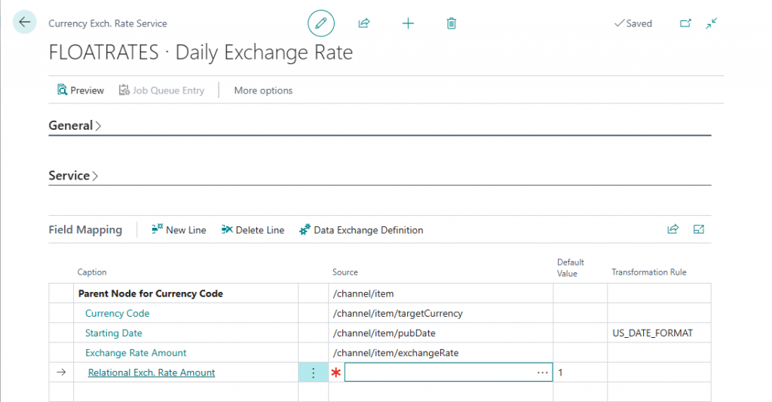Click the back arrow button
The width and height of the screenshot is (772, 402).
pos(25,23)
